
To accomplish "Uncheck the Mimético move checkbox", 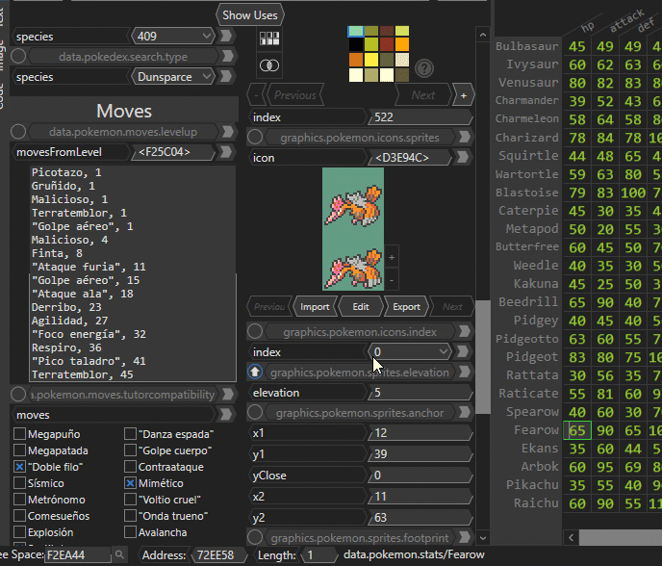I will point(130,483).
